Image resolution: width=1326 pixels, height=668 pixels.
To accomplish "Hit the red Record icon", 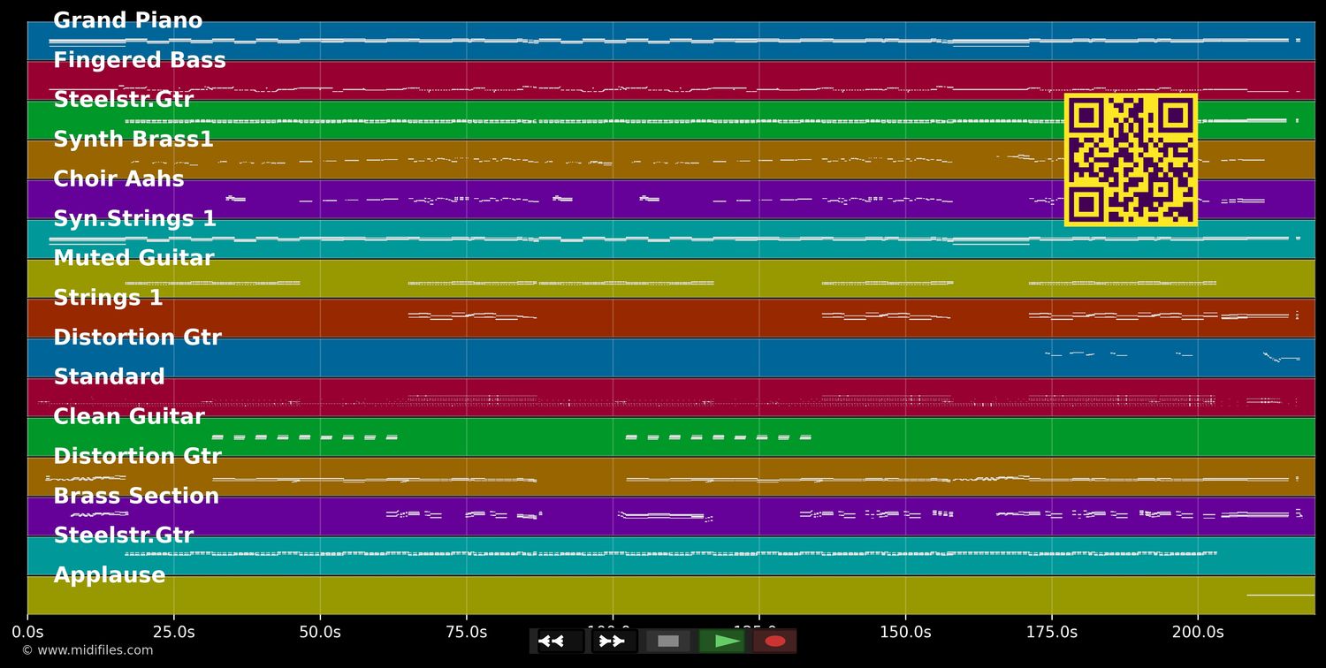I will (775, 641).
